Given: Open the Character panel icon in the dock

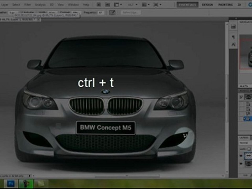Looking at the screenshot, I should point(233,44).
